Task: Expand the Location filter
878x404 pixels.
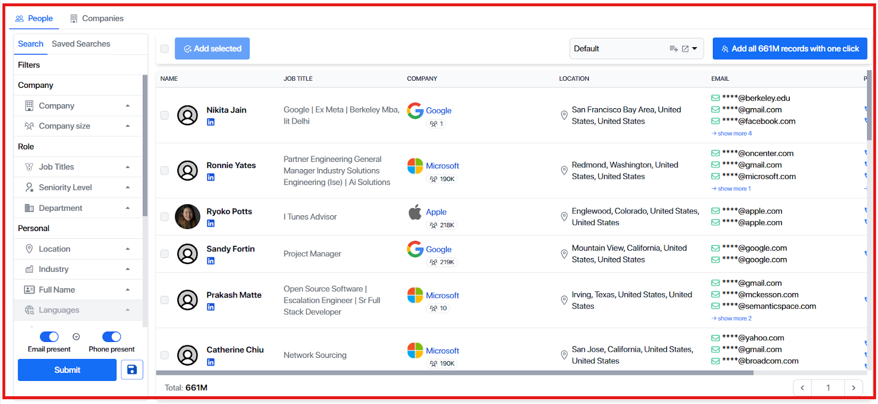Action: click(x=78, y=249)
